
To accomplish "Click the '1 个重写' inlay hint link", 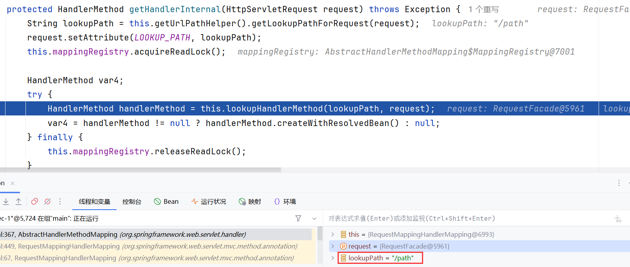I will pos(483,9).
